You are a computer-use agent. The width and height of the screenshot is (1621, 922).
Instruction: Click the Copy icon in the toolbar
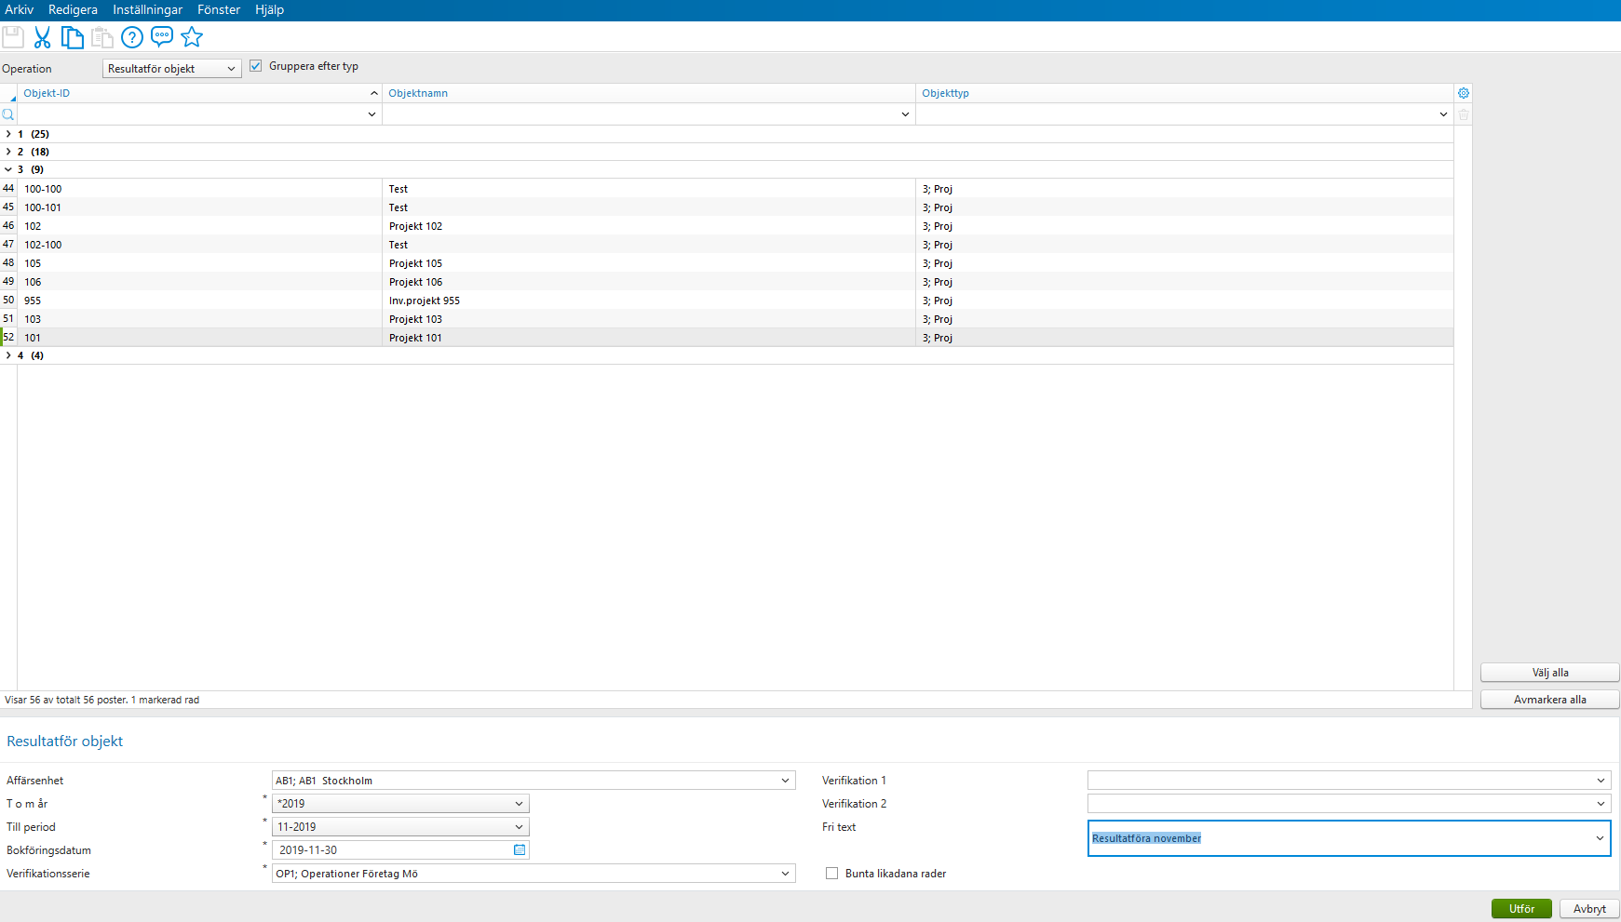[x=73, y=37]
